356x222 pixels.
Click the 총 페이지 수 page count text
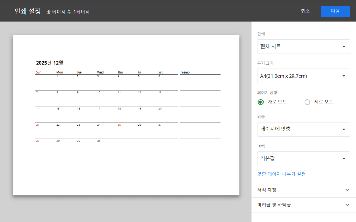(x=68, y=12)
